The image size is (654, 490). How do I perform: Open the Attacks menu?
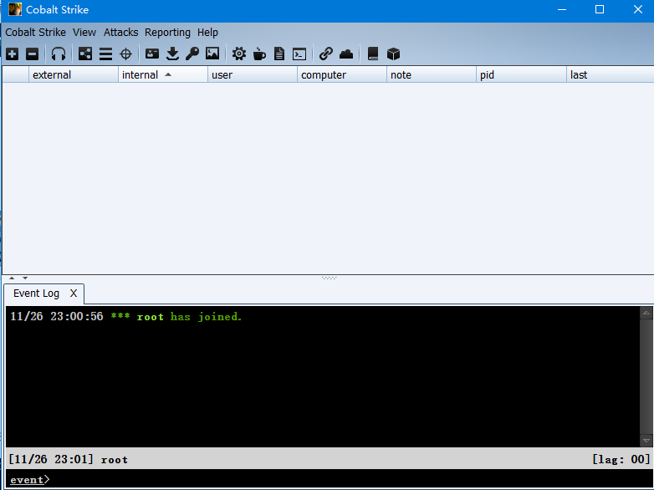(121, 32)
